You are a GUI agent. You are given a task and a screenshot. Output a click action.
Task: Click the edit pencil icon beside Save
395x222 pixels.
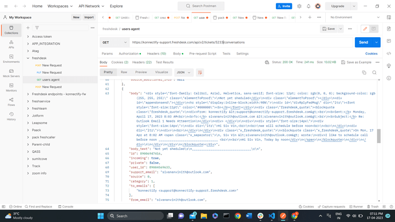tap(365, 29)
